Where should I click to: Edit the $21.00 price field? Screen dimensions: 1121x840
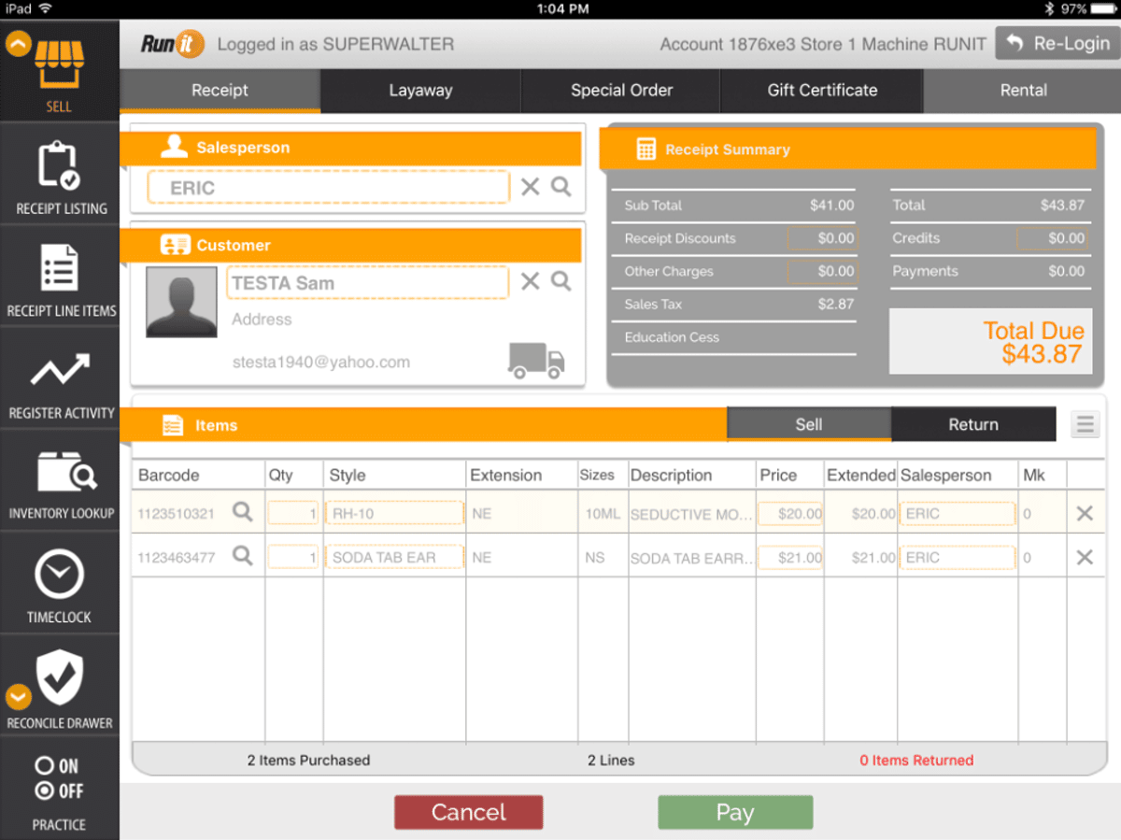(x=790, y=557)
